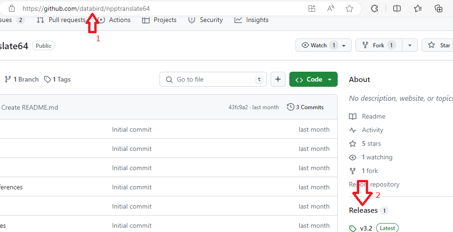This screenshot has height=232, width=453.
Task: Click the Go to file search field
Action: (x=213, y=80)
